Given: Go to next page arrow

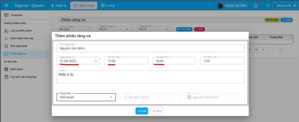Looking at the screenshot, I should (x=288, y=50).
